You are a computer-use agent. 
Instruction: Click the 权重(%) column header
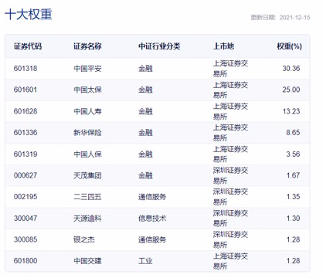pyautogui.click(x=289, y=46)
